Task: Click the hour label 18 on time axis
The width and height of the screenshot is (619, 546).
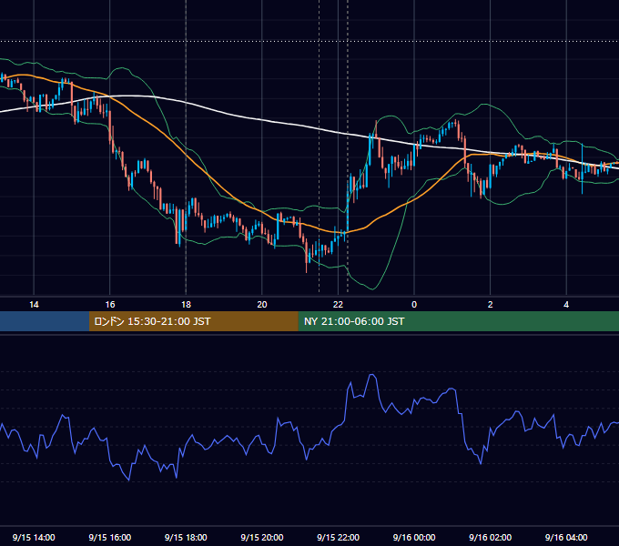Action: click(x=186, y=305)
